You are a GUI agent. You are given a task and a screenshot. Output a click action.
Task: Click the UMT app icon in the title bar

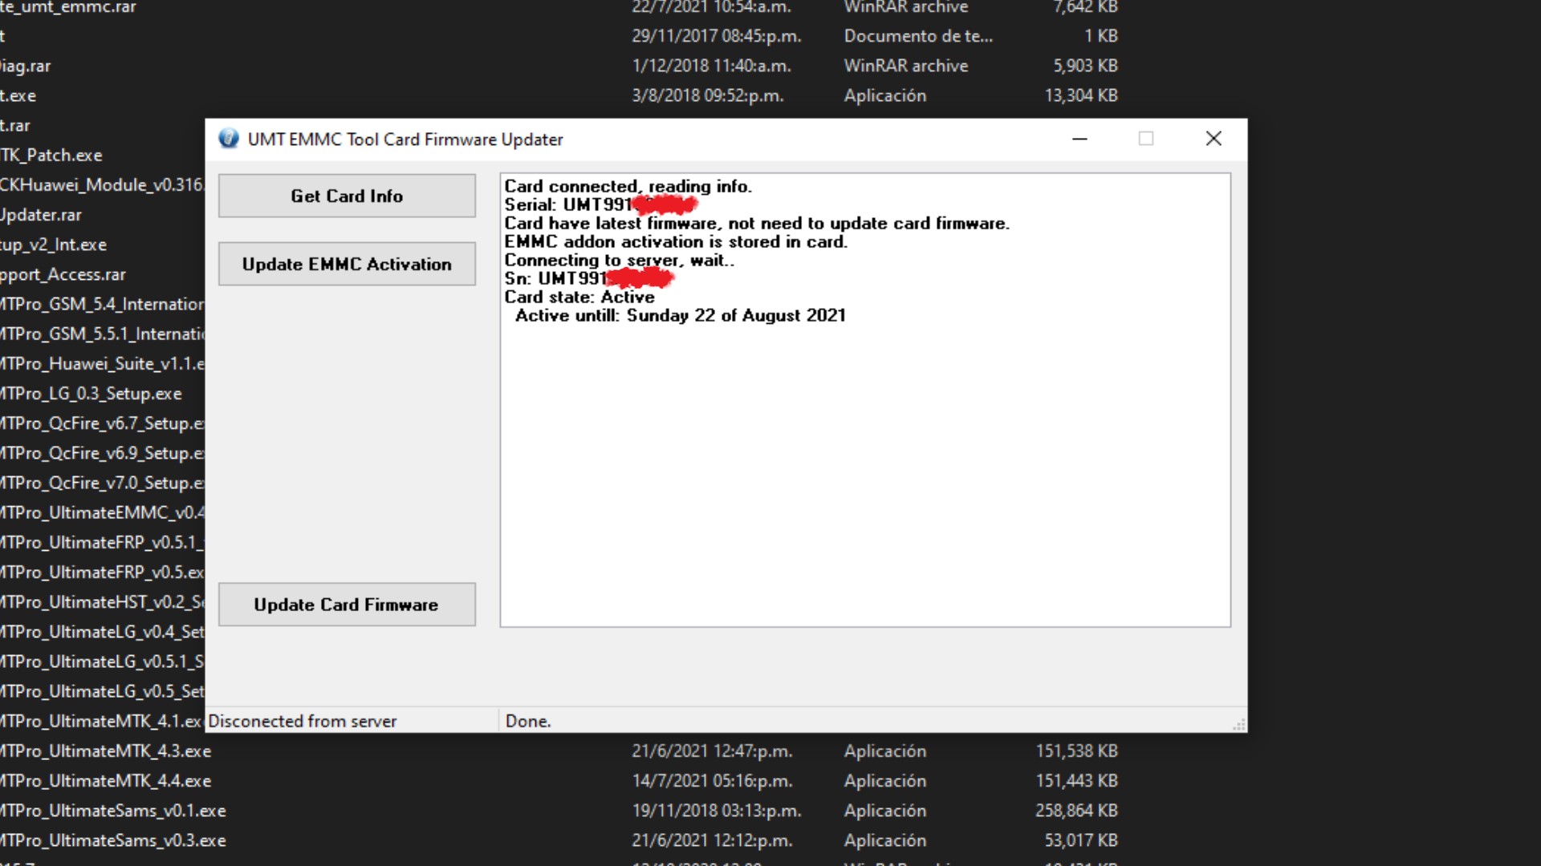[x=229, y=139]
